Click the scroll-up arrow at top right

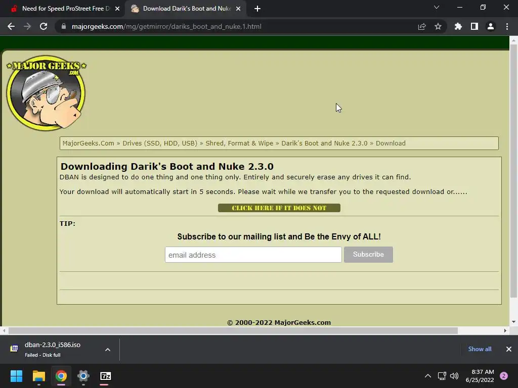click(x=513, y=40)
